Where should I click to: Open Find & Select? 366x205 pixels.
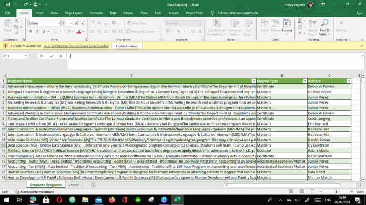325,27
